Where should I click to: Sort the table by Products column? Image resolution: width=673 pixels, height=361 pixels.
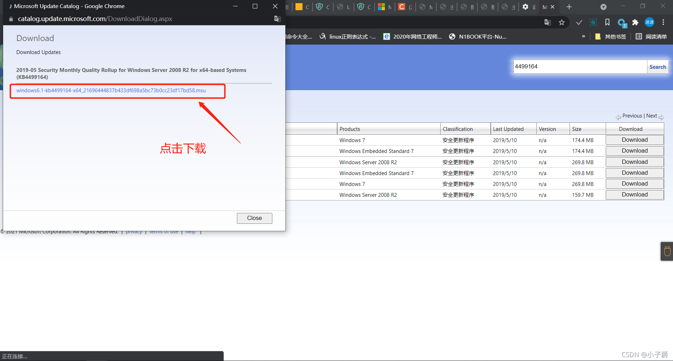tap(350, 129)
